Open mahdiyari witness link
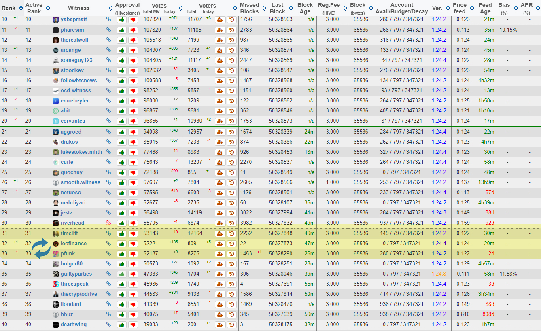This screenshot has height=331, width=541. tap(73, 203)
